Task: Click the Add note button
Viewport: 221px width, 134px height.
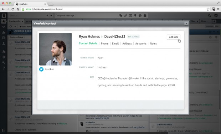Action: coord(174,37)
